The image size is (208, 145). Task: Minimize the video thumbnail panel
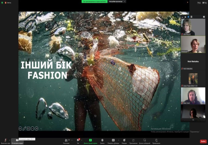coord(182,17)
